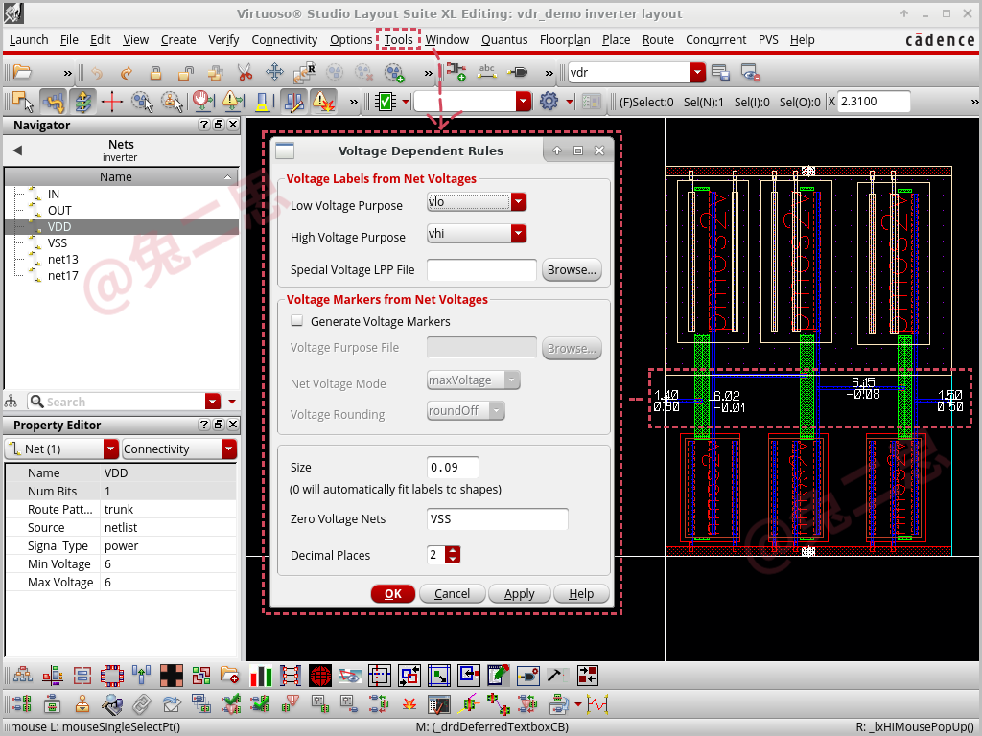Open the Floorplan menu
Screen dimensions: 982x736
coord(565,39)
